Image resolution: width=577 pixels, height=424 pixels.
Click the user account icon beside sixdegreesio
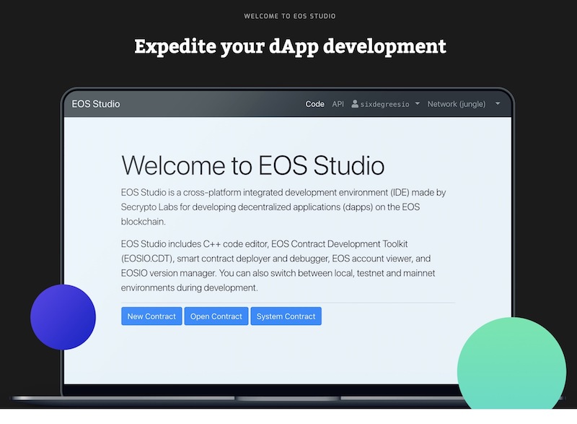click(355, 104)
